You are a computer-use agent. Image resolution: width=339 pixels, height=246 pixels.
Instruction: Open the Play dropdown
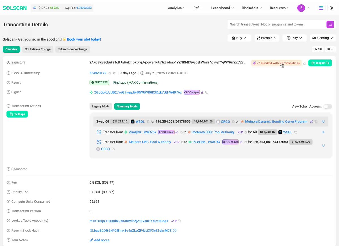[294, 38]
